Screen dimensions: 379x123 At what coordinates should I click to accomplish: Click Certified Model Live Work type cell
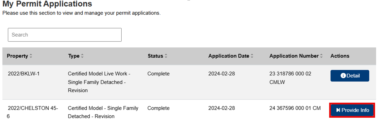click(x=99, y=82)
